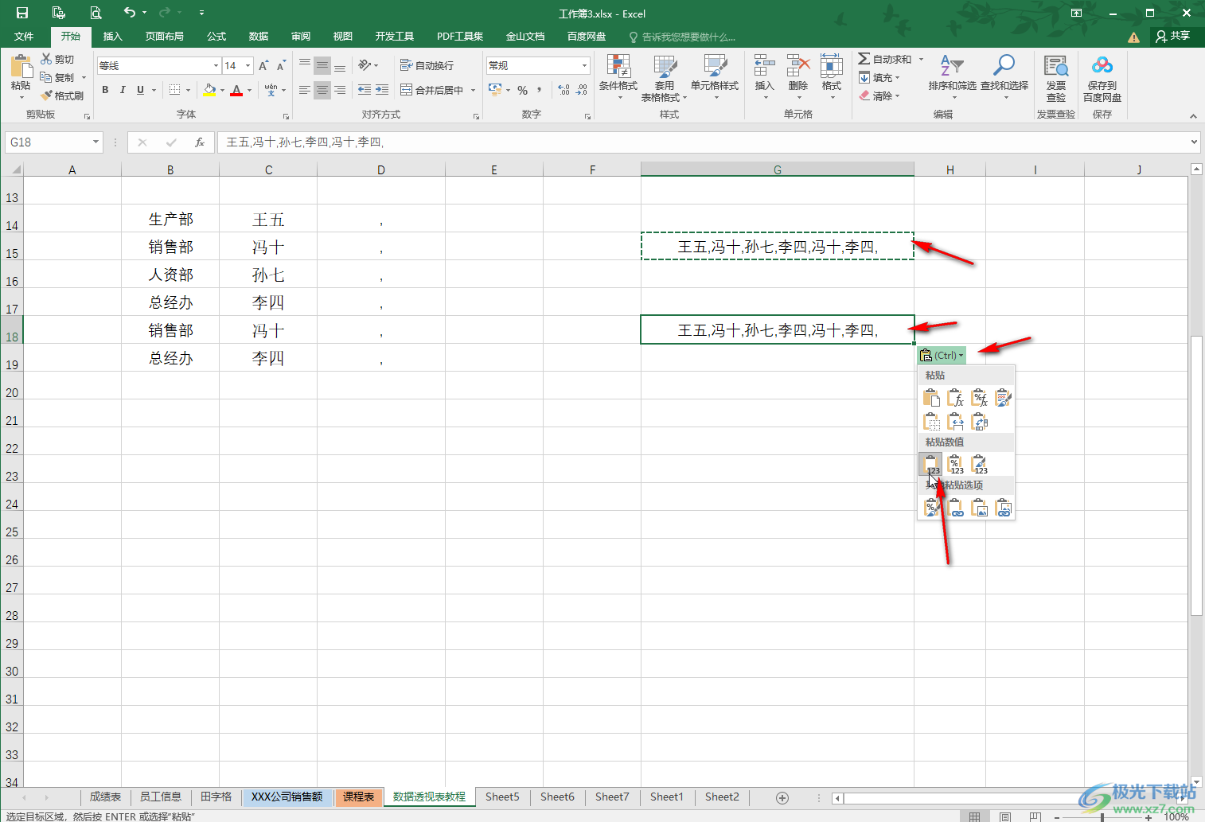Apply comma style number format
Viewport: 1205px width, 822px height.
click(x=540, y=90)
